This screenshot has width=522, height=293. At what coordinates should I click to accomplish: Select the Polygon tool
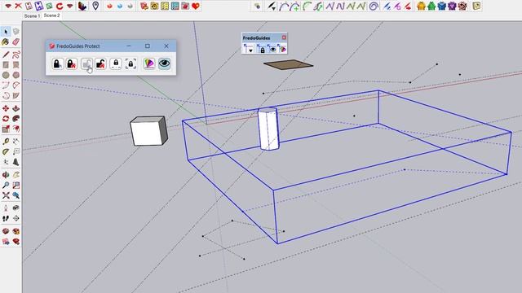point(16,75)
